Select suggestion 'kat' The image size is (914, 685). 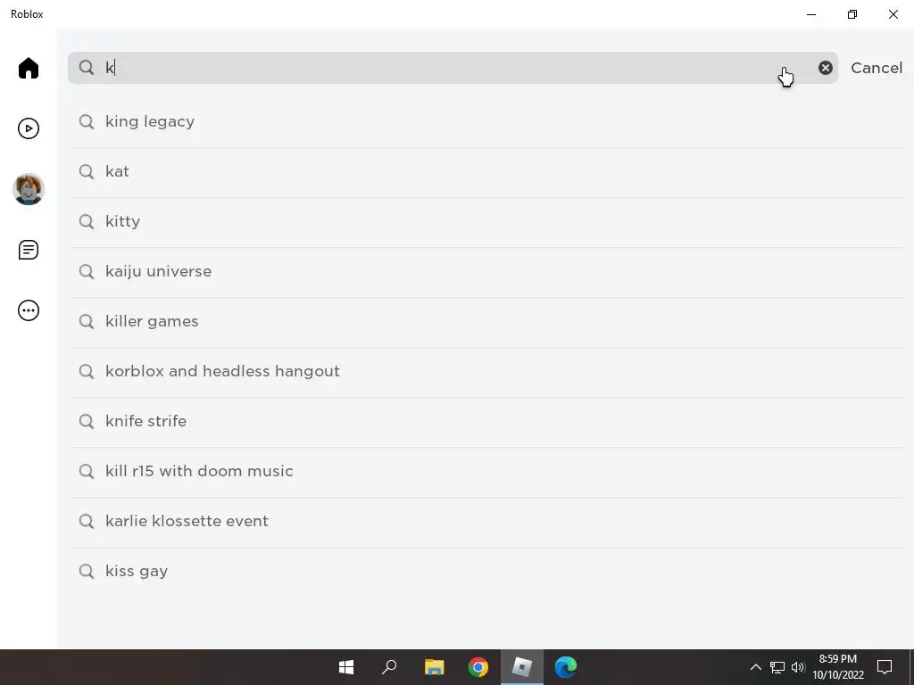[x=486, y=172]
